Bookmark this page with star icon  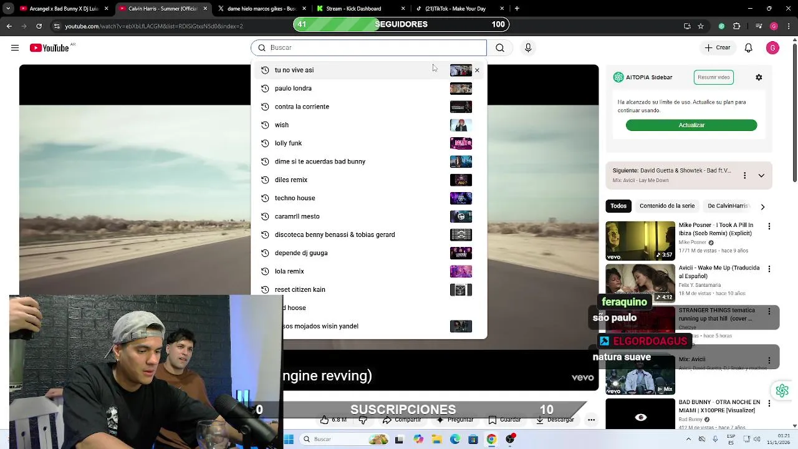point(701,26)
